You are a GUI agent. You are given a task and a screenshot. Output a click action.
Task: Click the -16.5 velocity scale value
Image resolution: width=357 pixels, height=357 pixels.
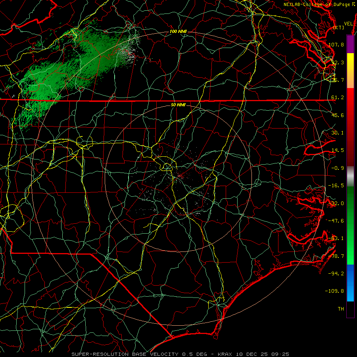tap(336, 186)
